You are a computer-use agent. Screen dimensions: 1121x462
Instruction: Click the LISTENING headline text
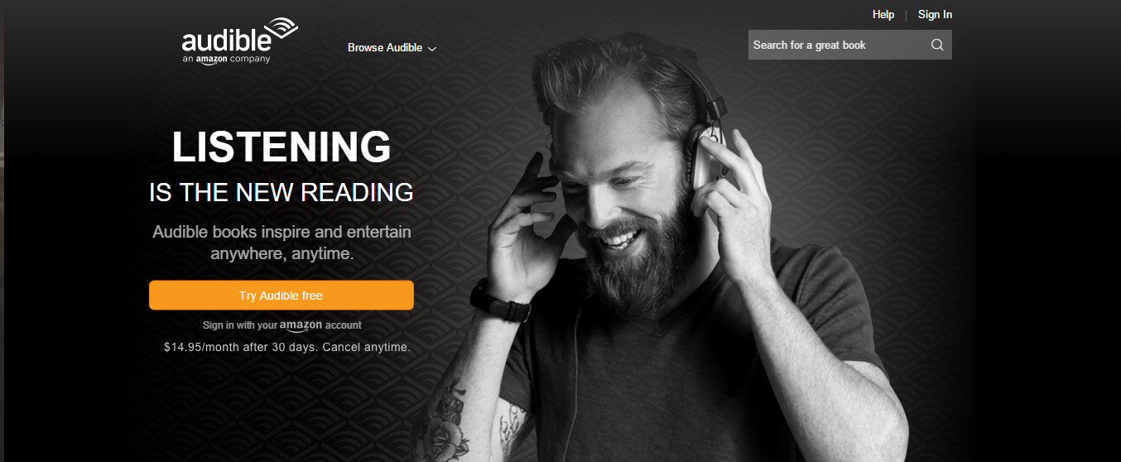tap(281, 147)
